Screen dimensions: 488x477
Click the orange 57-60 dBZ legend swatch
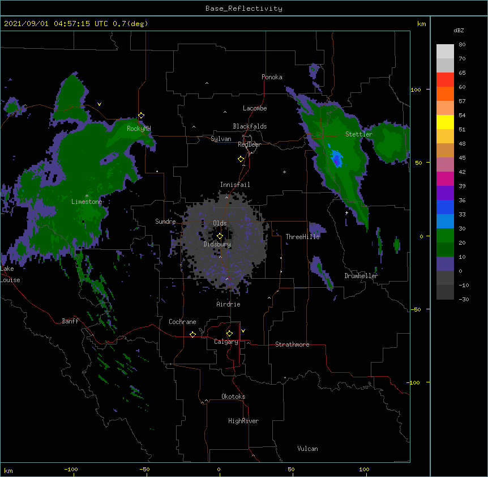tap(445, 93)
